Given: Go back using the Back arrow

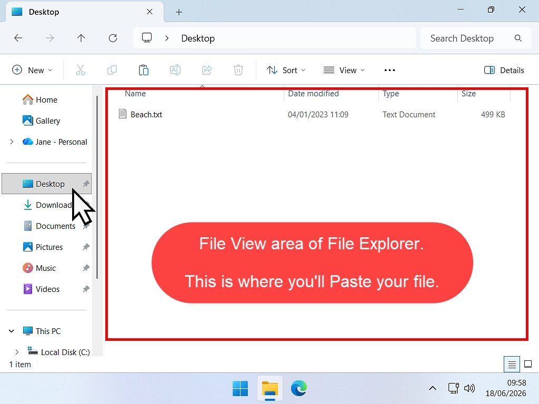Looking at the screenshot, I should click(18, 38).
